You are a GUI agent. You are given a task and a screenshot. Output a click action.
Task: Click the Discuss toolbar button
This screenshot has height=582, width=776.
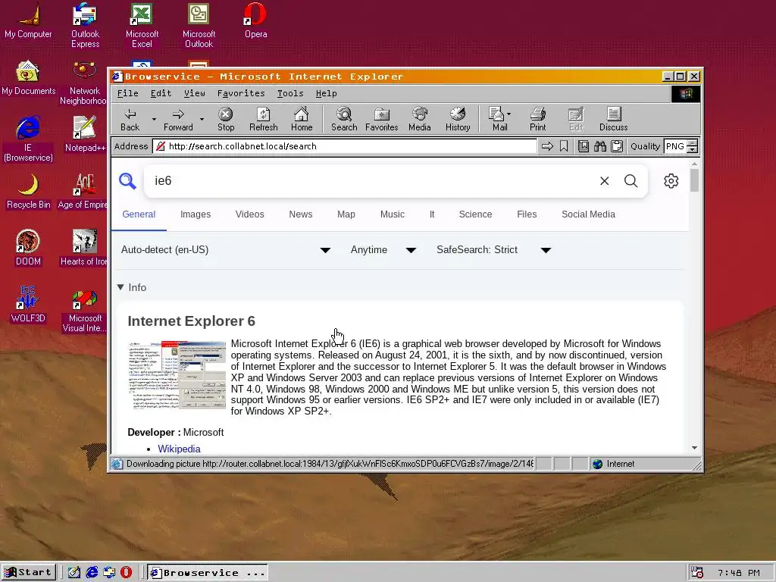[614, 119]
